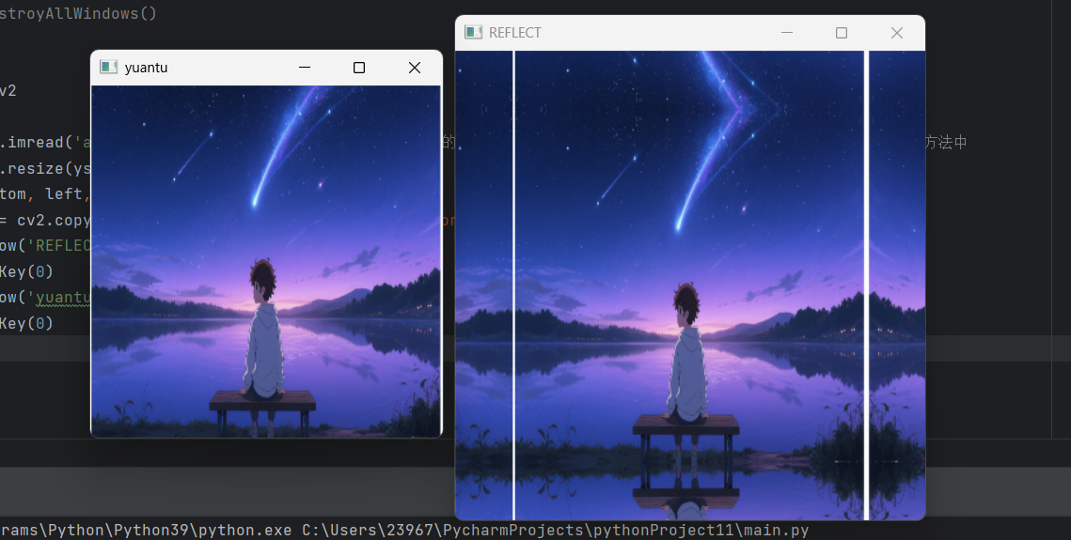Maximize the yuantu window
The width and height of the screenshot is (1071, 540).
(x=359, y=68)
